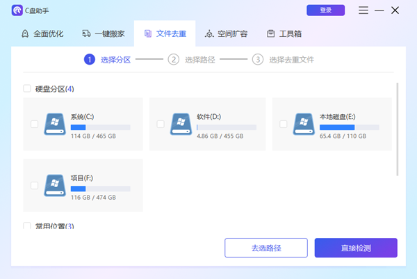417x279 pixels.
Task: Click the 系统(C:) drive icon
Action: [56, 124]
